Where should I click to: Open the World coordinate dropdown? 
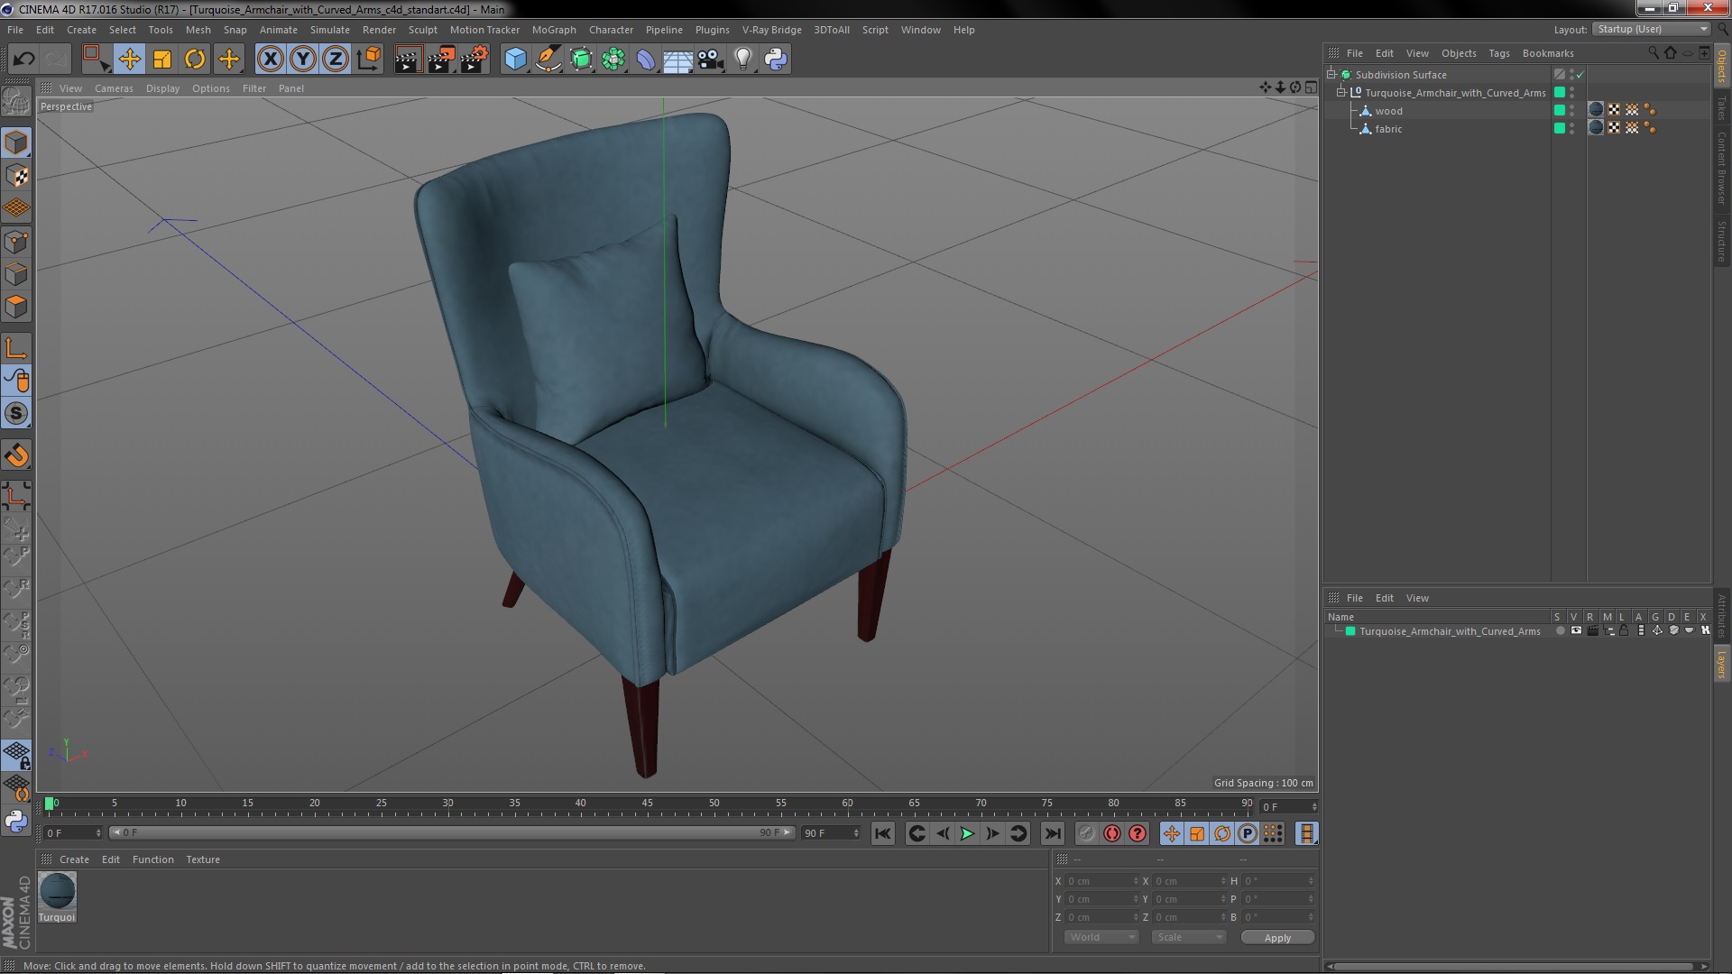coord(1102,938)
